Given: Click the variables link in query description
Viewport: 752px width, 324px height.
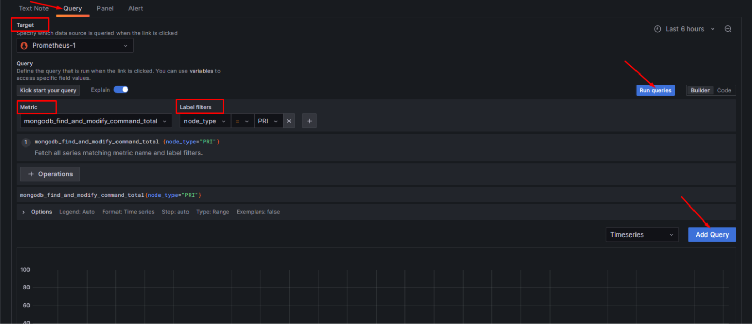Looking at the screenshot, I should (201, 71).
